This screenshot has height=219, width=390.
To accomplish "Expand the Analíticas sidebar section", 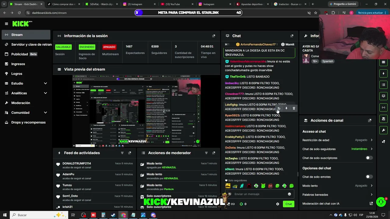I will pos(45,93).
